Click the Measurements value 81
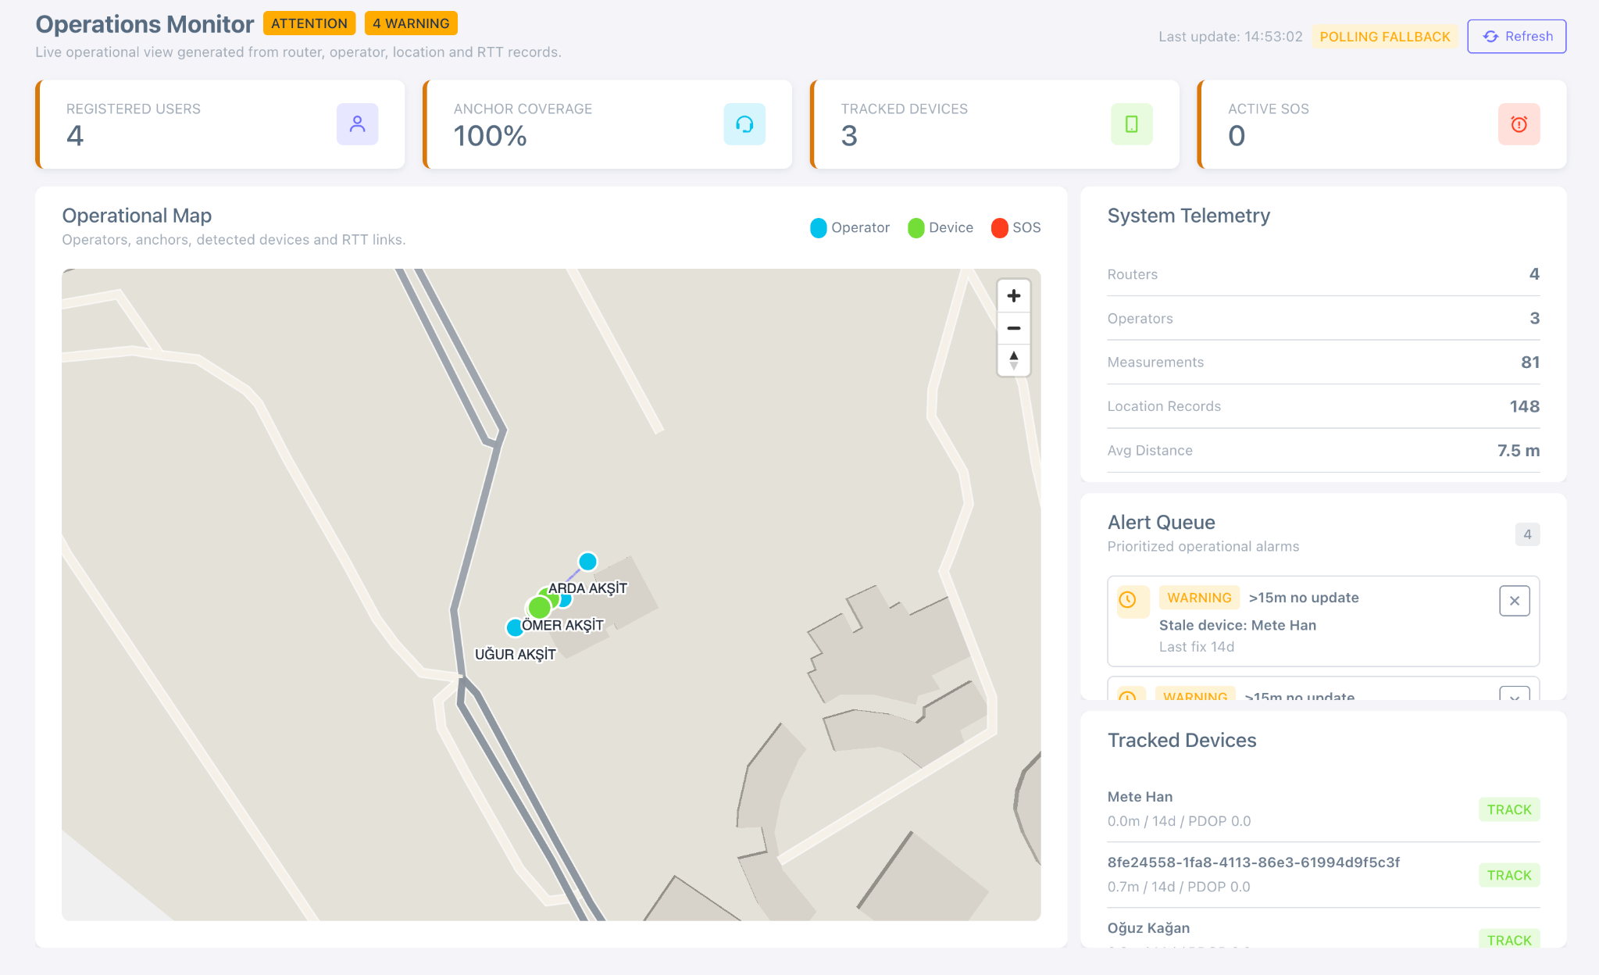1599x975 pixels. click(1529, 362)
